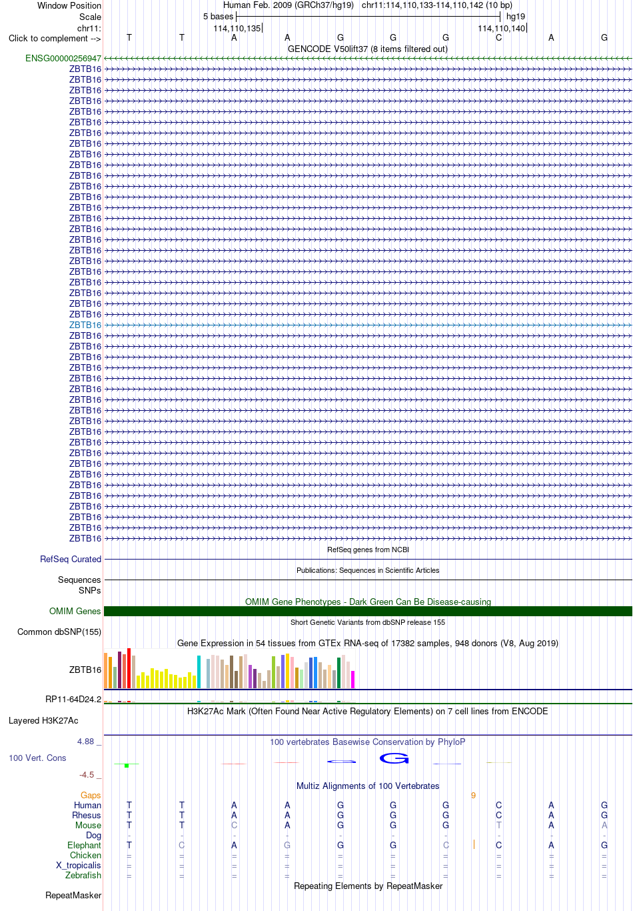The width and height of the screenshot is (633, 911).
Task: Click the cyan bar in ZBTB16 GTEx chart
Action: coord(199,672)
